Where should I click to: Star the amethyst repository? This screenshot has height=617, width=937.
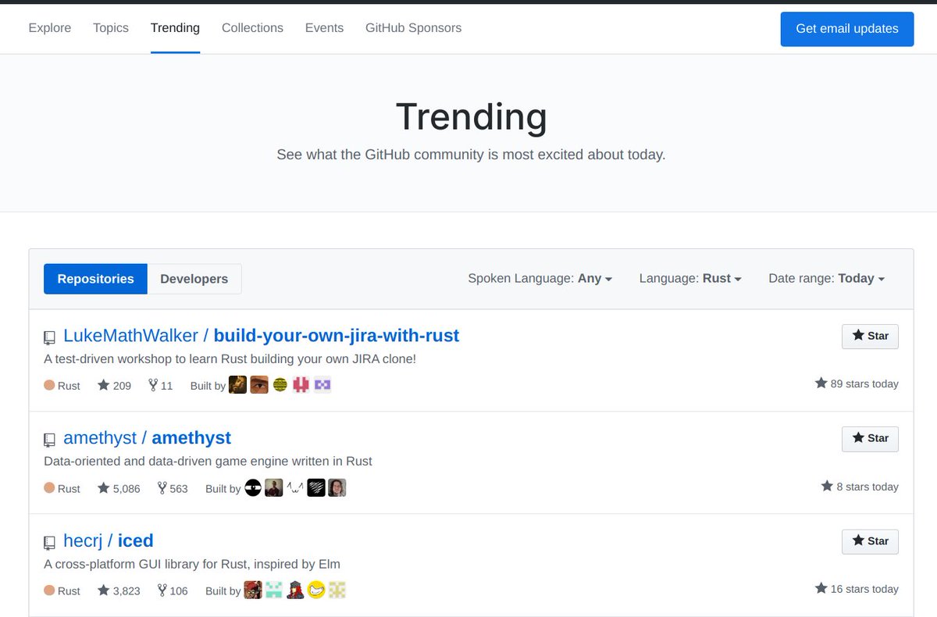point(870,438)
